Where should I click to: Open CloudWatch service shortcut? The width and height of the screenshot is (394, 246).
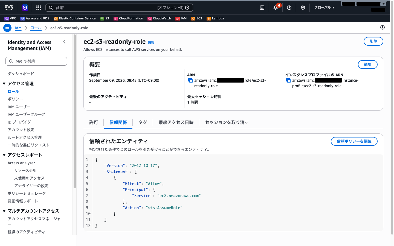[159, 18]
